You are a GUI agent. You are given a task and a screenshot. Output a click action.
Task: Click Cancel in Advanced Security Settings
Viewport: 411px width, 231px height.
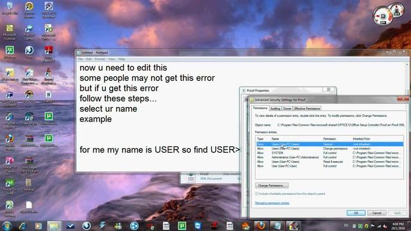[376, 213]
